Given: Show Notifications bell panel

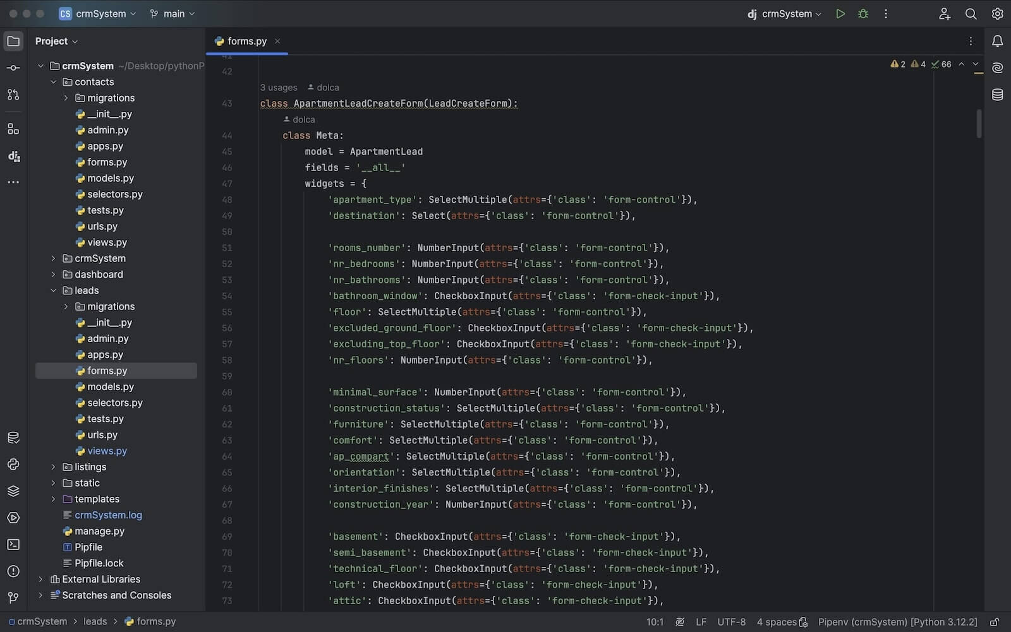Looking at the screenshot, I should pos(997,41).
